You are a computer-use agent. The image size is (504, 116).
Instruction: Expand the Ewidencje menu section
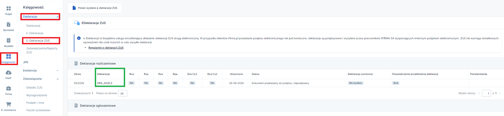pyautogui.click(x=57, y=71)
